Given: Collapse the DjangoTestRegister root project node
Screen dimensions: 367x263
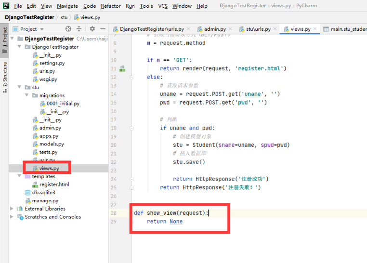Looking at the screenshot, I should tap(12, 39).
